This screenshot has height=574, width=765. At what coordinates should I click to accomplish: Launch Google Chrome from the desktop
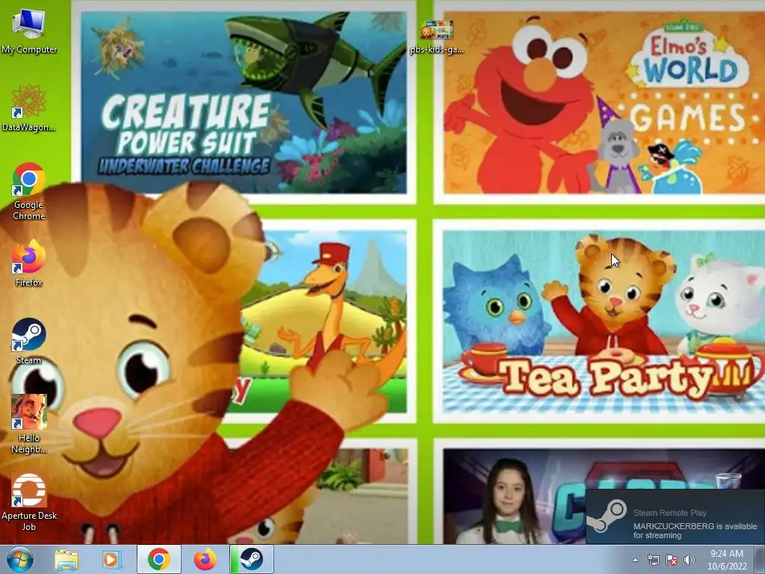coord(29,191)
